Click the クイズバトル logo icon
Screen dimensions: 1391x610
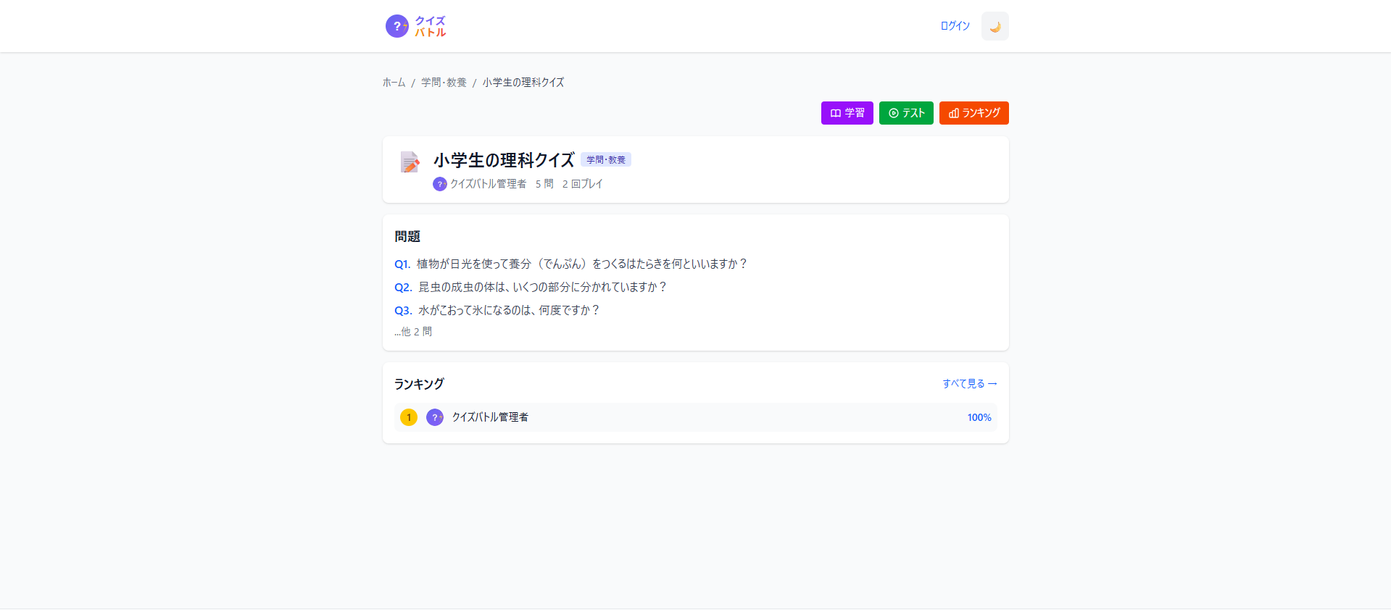tap(396, 26)
